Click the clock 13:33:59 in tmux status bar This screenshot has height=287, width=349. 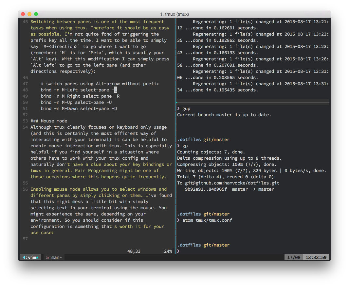pyautogui.click(x=315, y=257)
